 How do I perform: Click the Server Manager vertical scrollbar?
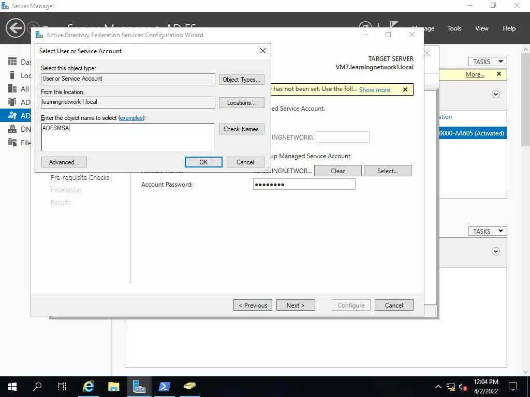tap(525, 99)
